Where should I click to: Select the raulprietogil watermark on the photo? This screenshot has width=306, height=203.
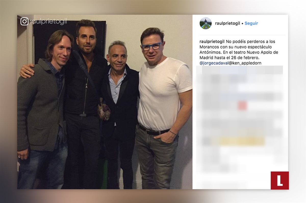(48, 22)
